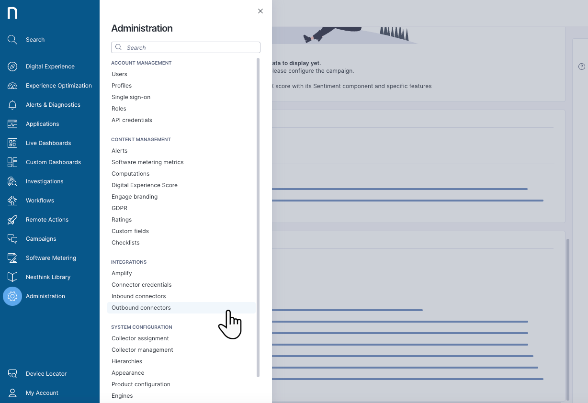Open Users under Account Management
Screen dimensions: 588x403
(x=120, y=74)
